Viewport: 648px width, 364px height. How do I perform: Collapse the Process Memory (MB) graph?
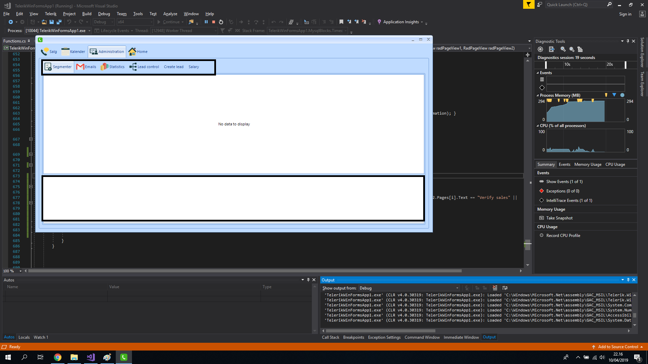point(538,95)
